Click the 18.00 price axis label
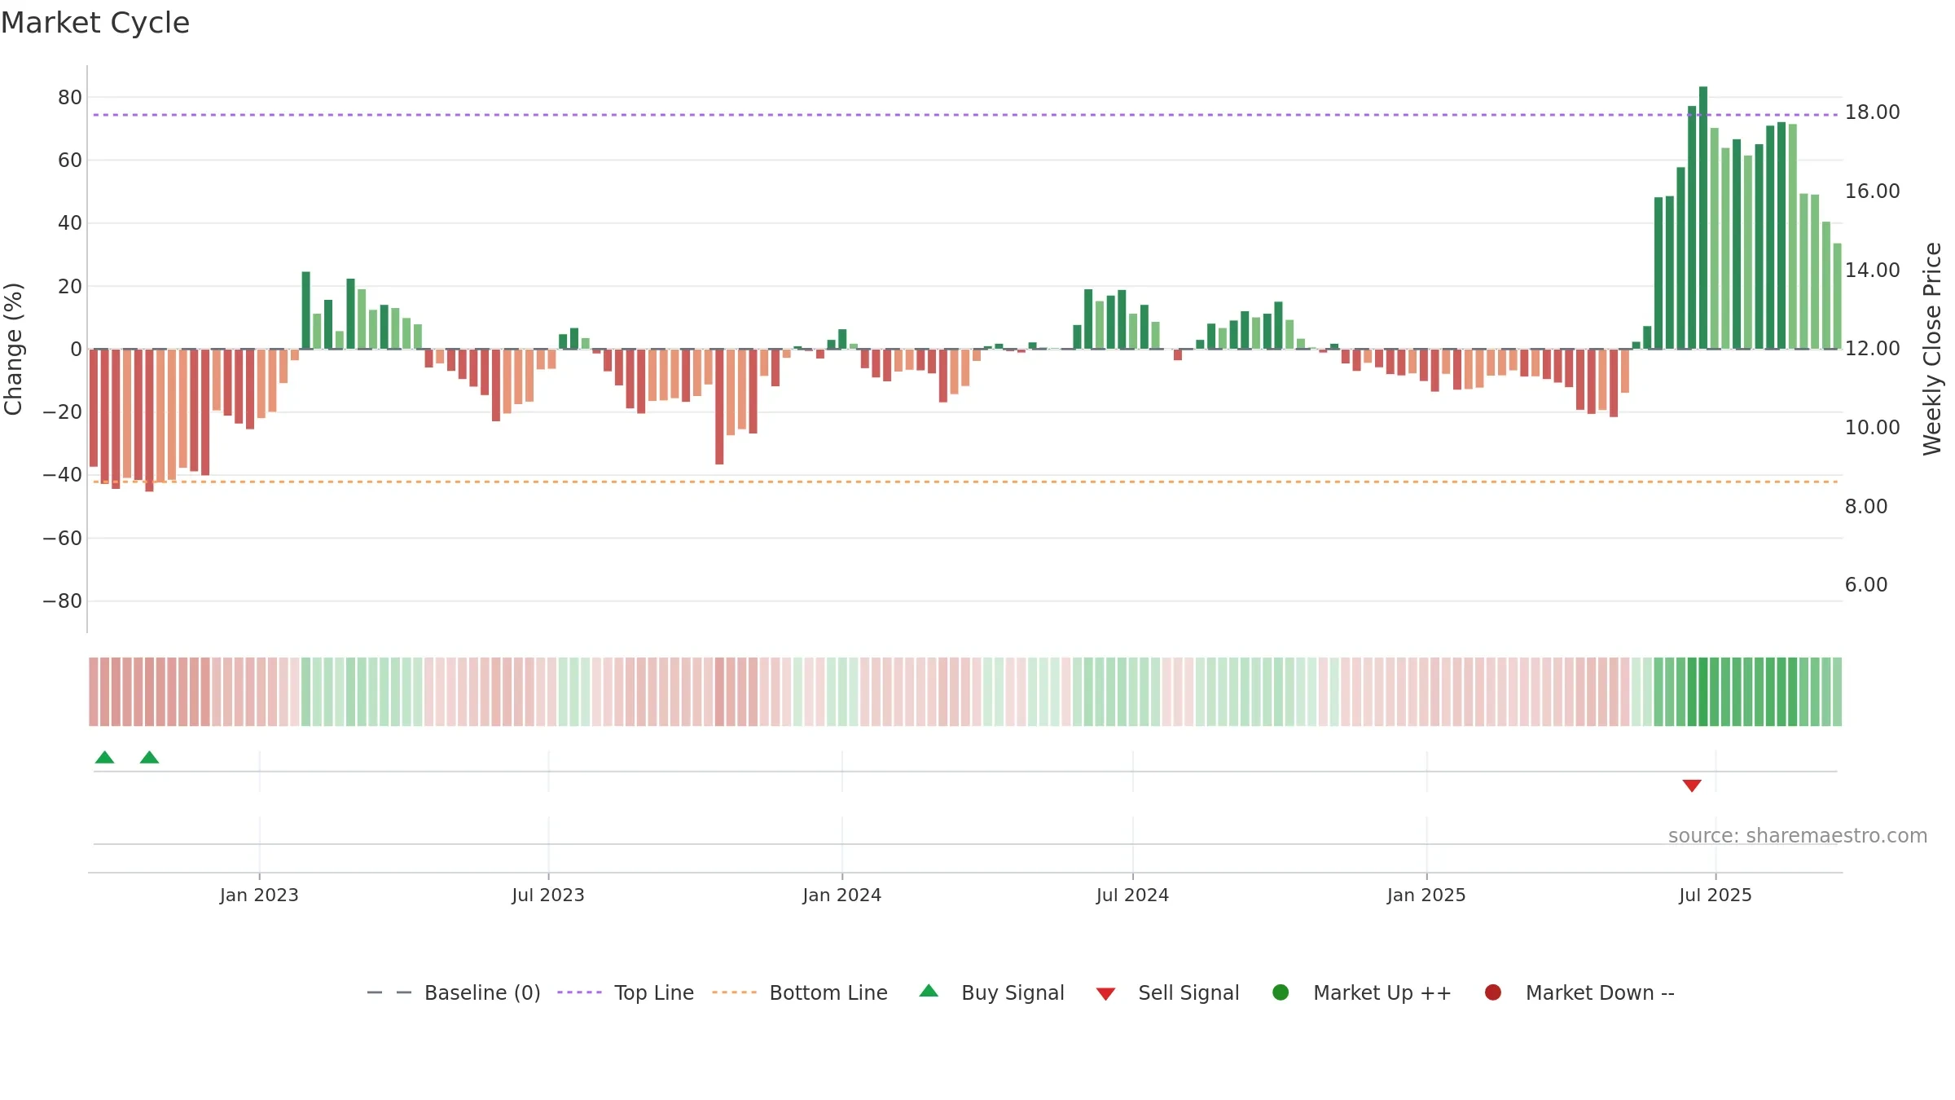 click(x=1872, y=112)
